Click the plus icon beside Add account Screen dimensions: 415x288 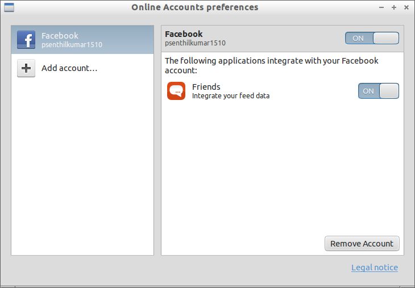[x=26, y=68]
